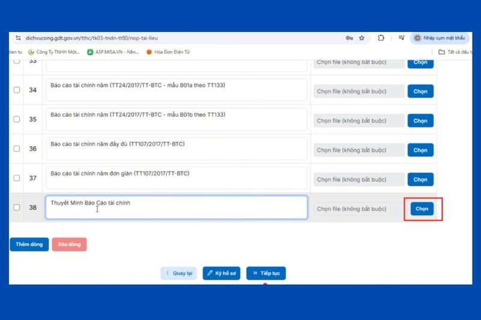Viewport: 481px width, 320px height.
Task: Open the Công Ty TNHH Một bookmark
Action: (x=54, y=52)
